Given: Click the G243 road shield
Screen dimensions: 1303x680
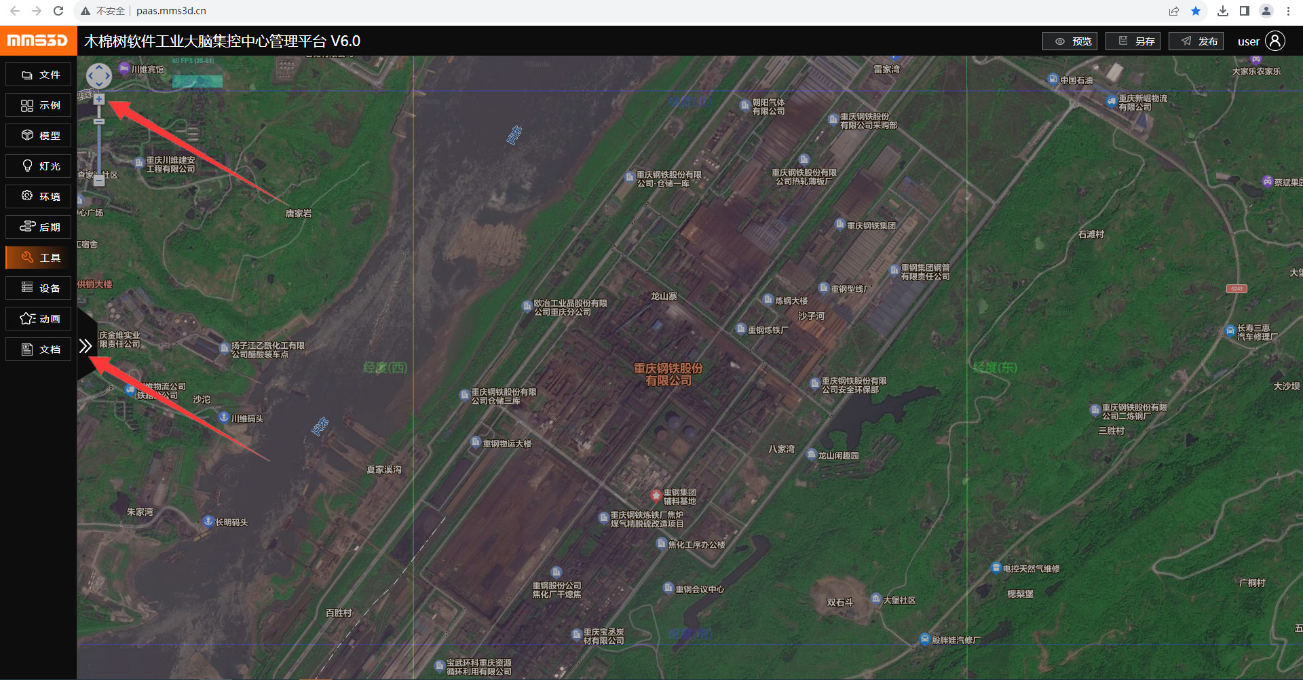Looking at the screenshot, I should 1236,288.
